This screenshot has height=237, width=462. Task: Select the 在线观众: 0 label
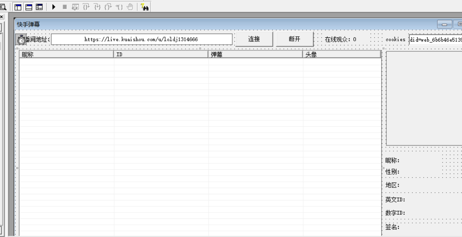[341, 39]
